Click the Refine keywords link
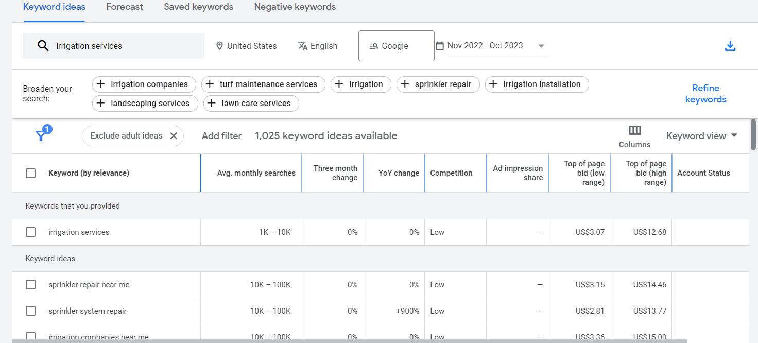The image size is (758, 343). (x=705, y=94)
